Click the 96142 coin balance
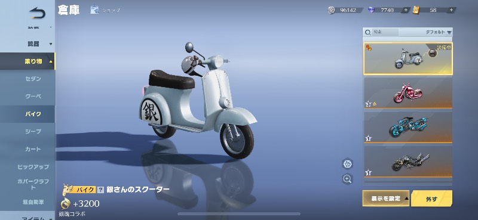478x220 pixels. tap(348, 10)
